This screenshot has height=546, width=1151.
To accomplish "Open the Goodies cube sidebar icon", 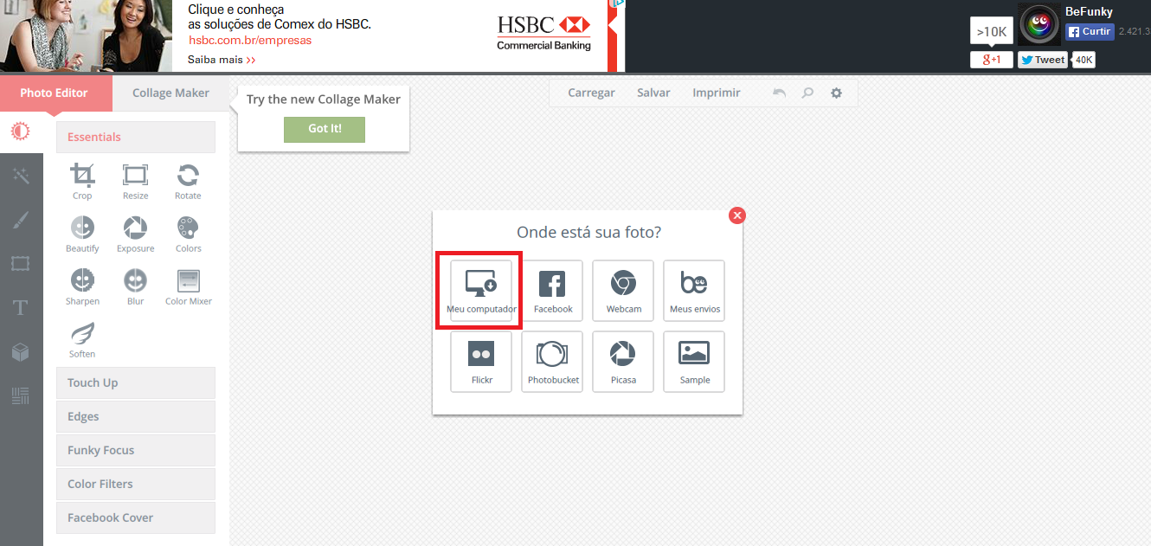I will coord(21,352).
